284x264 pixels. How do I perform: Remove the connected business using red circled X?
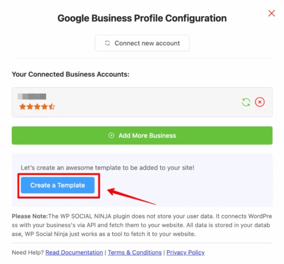(260, 102)
